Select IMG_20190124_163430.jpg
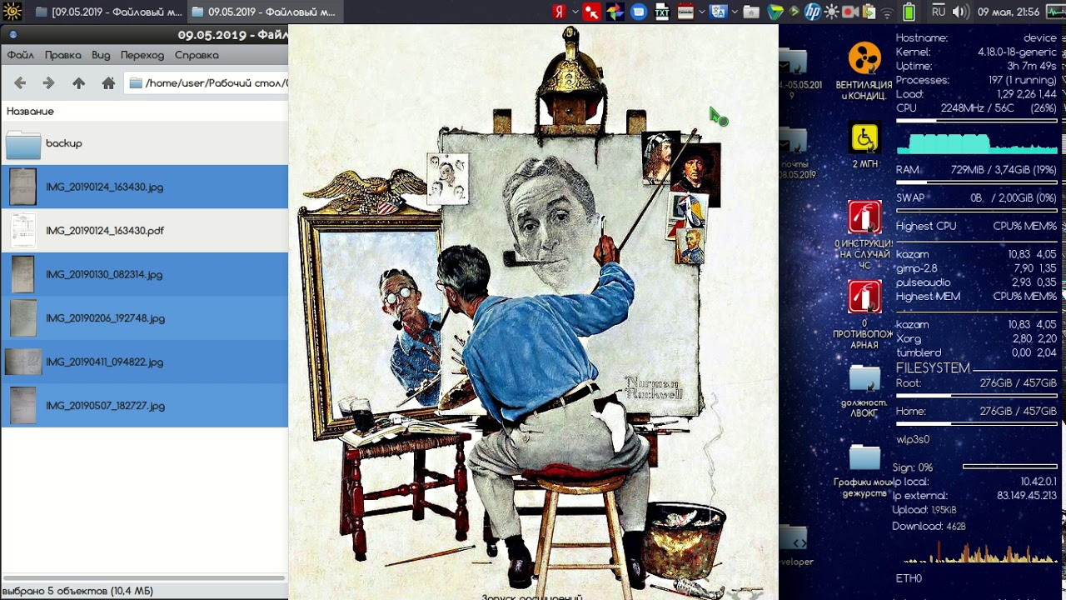The width and height of the screenshot is (1066, 600). tap(144, 187)
